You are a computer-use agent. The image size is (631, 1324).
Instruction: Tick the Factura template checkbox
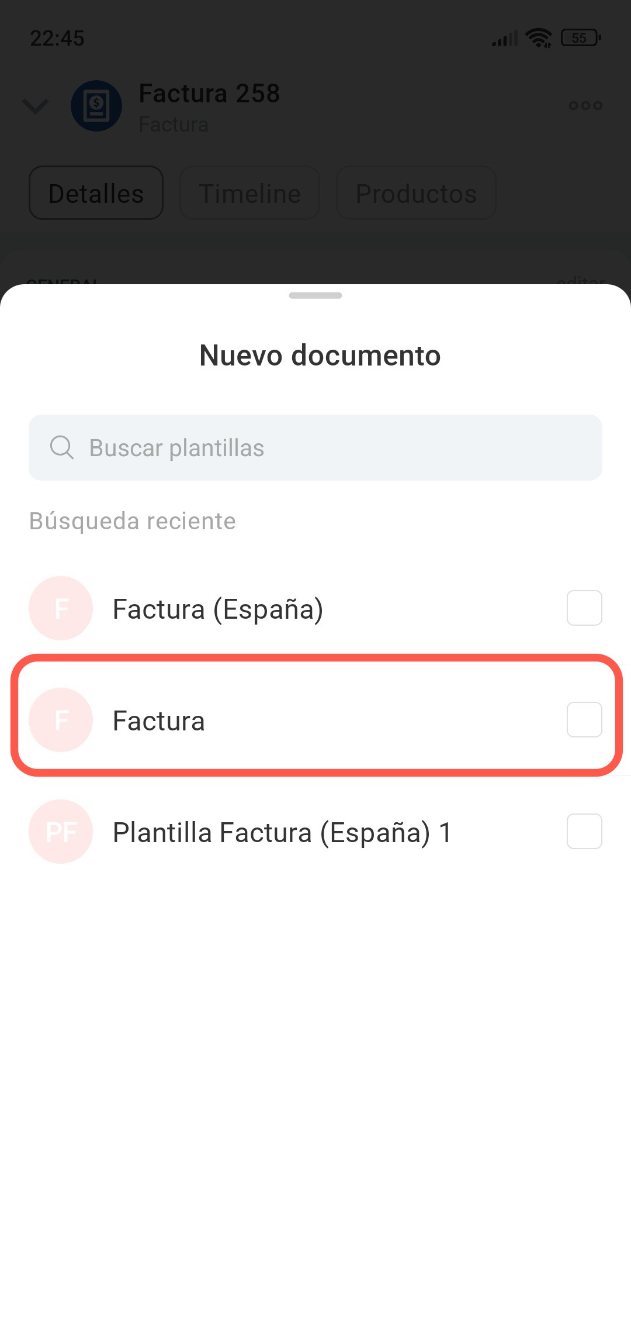(x=584, y=720)
